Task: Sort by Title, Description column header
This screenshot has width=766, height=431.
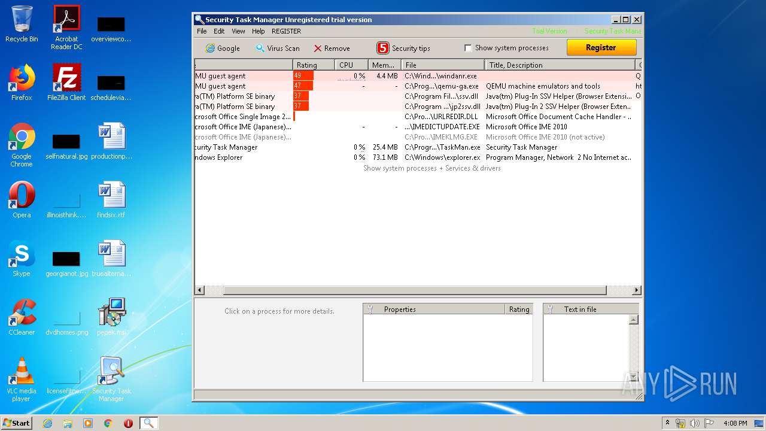Action: 560,65
